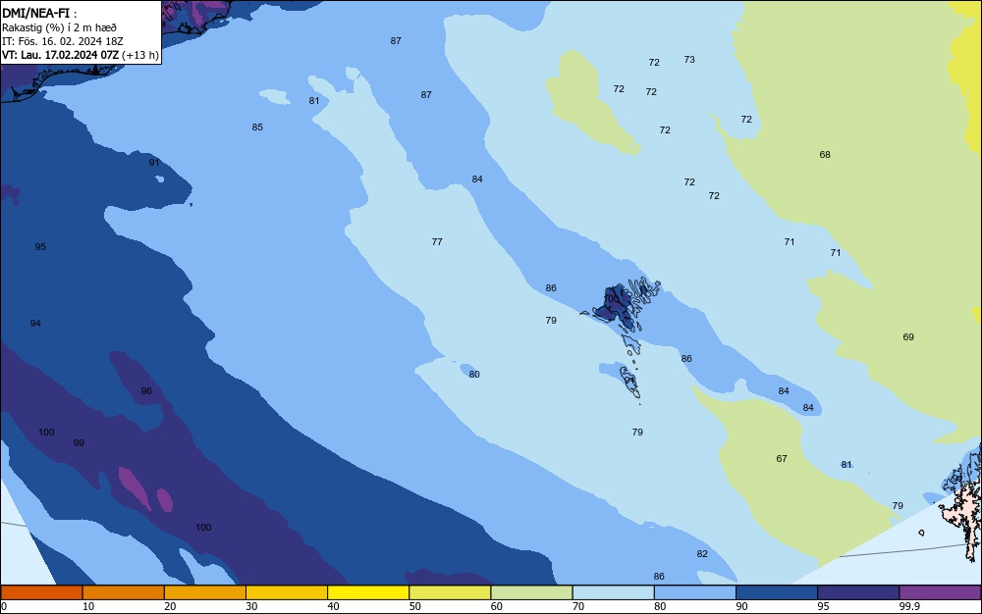Click the humidity value 73 on the map

689,60
